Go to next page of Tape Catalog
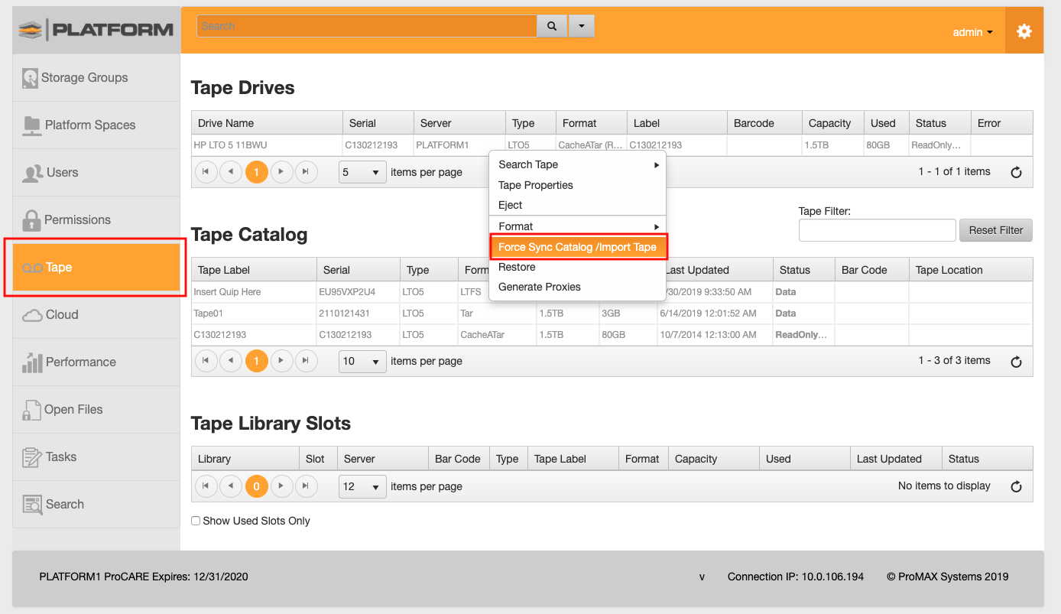This screenshot has height=614, width=1061. pos(282,361)
